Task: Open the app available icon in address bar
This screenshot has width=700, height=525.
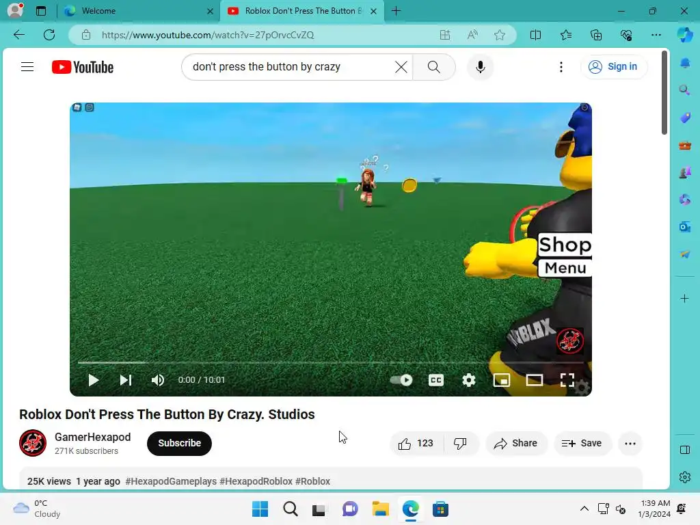Action: point(445,35)
